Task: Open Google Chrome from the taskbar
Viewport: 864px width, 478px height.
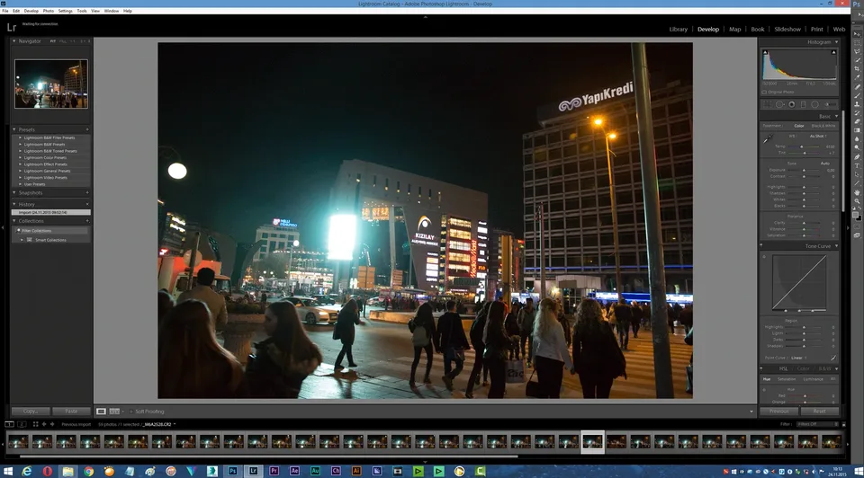Action: (88, 471)
